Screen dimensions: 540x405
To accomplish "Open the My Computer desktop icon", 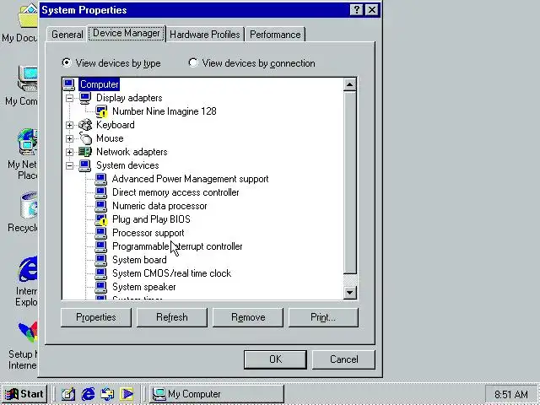I will (x=27, y=79).
